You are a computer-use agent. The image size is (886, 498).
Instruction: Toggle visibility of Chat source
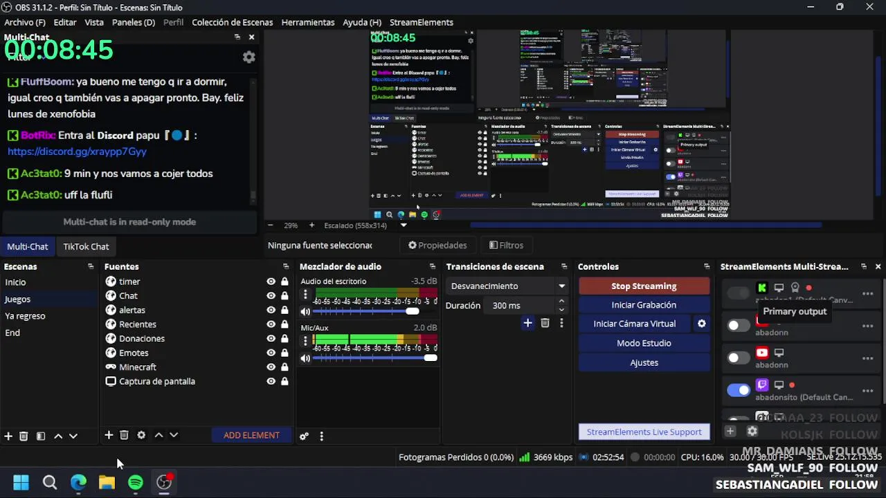coord(271,296)
